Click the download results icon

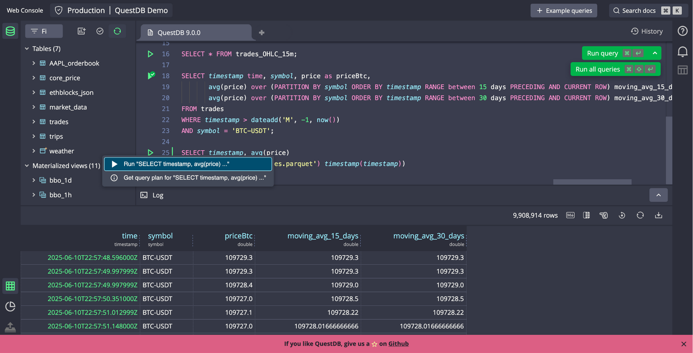point(658,215)
